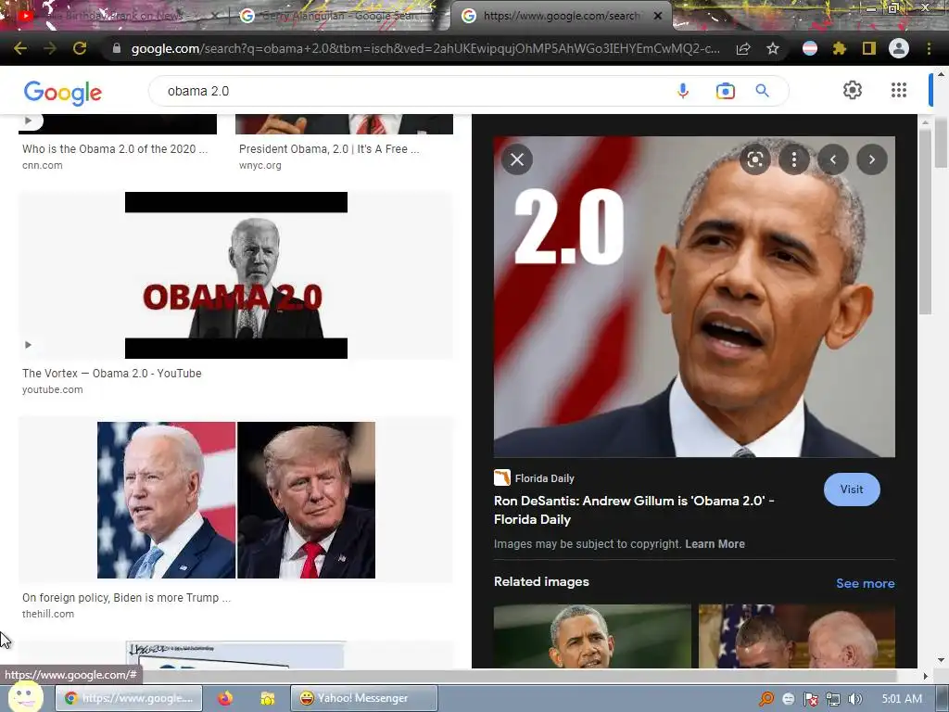
Task: Open the Florida Daily source label
Action: (535, 478)
